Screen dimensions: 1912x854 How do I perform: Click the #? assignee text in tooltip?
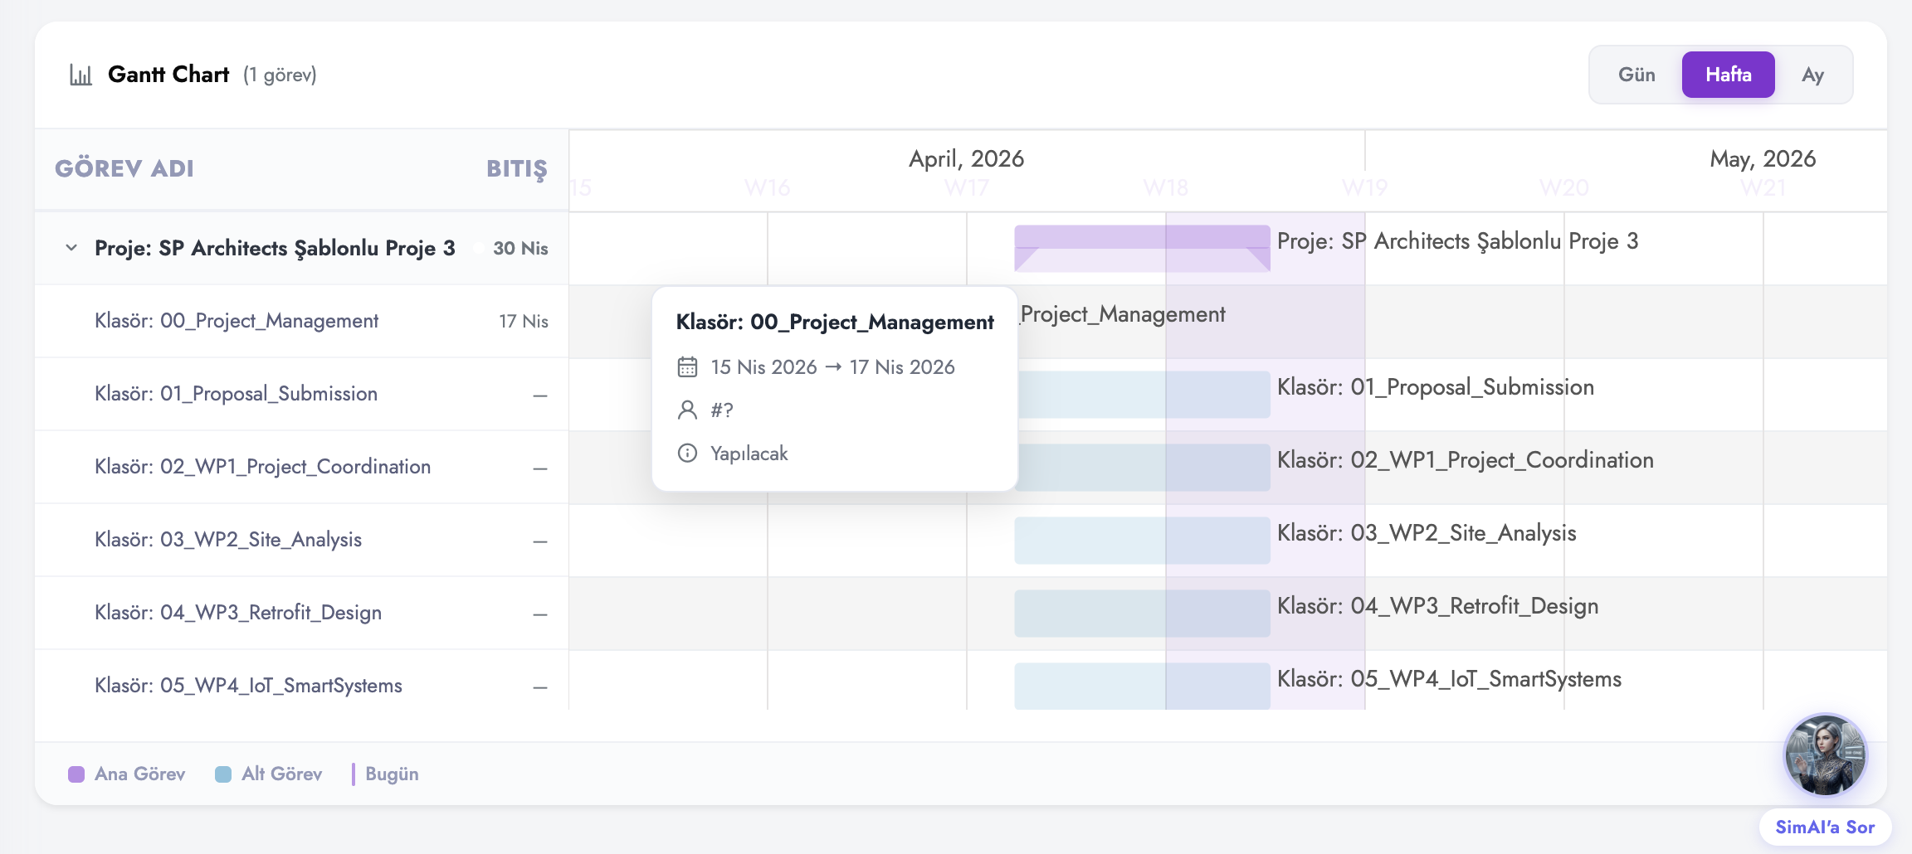pos(722,410)
